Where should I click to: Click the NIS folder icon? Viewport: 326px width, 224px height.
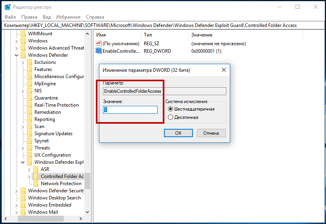(x=30, y=90)
